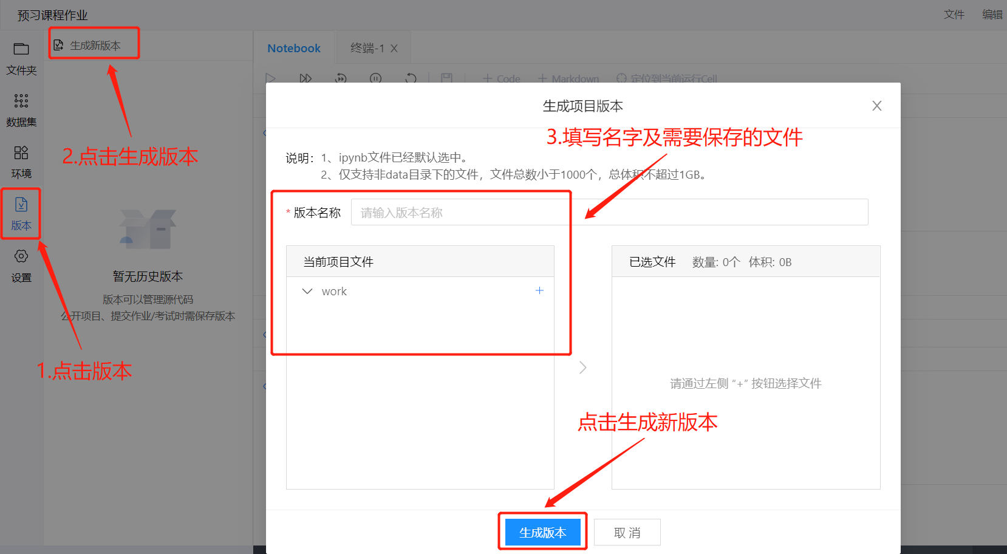Collapse the work folder in 当前项目文件
This screenshot has width=1007, height=554.
point(307,291)
